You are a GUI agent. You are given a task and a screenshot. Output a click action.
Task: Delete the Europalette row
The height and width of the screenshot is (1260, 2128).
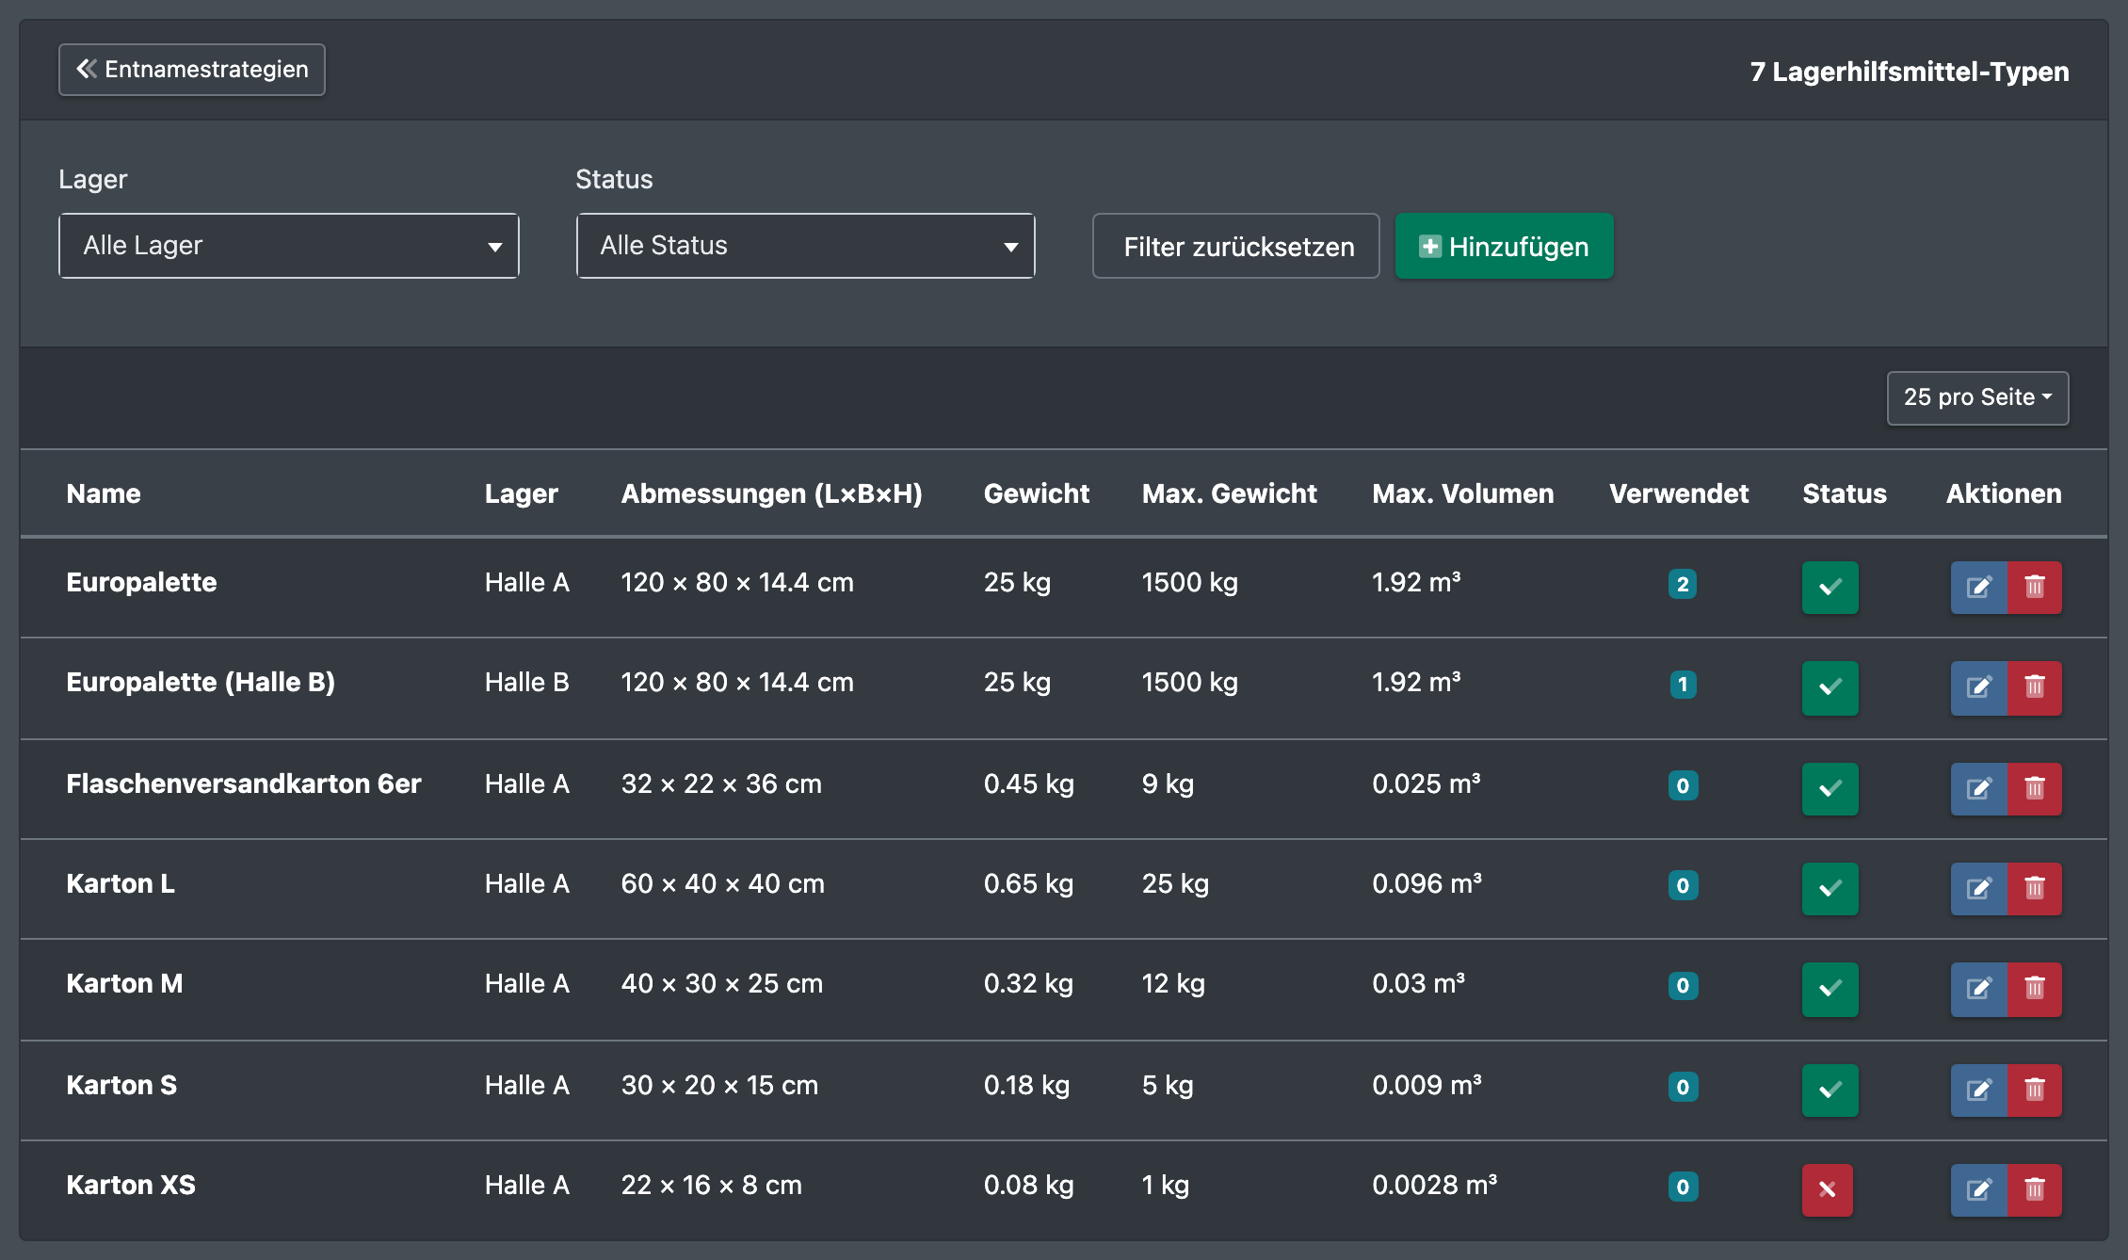pyautogui.click(x=2035, y=588)
